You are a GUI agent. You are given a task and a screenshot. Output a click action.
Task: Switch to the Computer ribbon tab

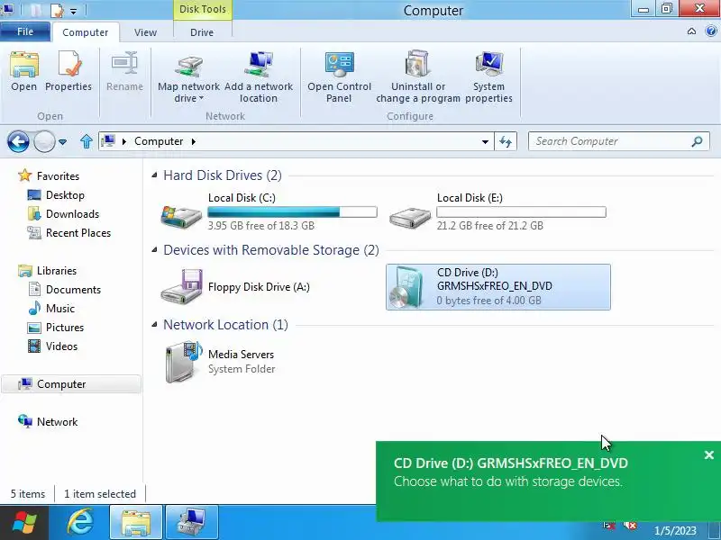point(86,32)
